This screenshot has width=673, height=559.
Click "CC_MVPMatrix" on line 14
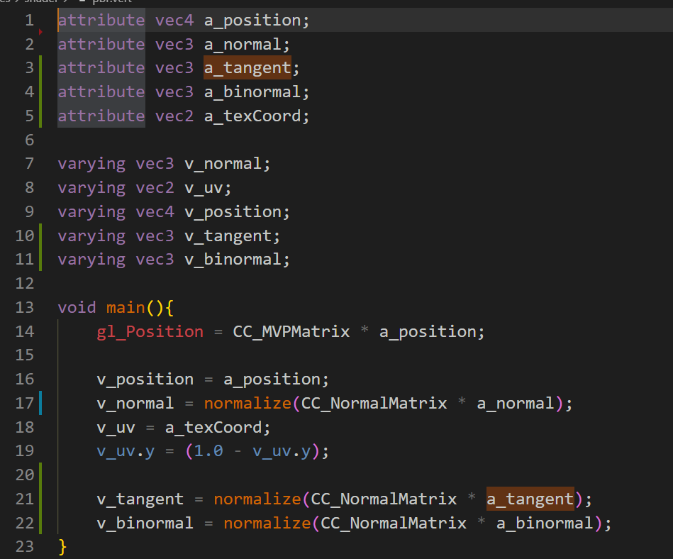291,332
